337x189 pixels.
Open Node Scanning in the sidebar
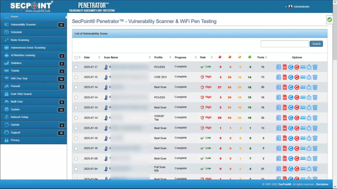(33, 40)
